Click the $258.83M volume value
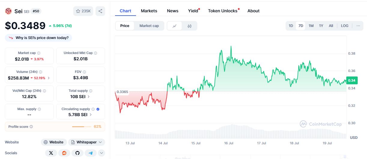This screenshot has width=367, height=159. click(18, 78)
